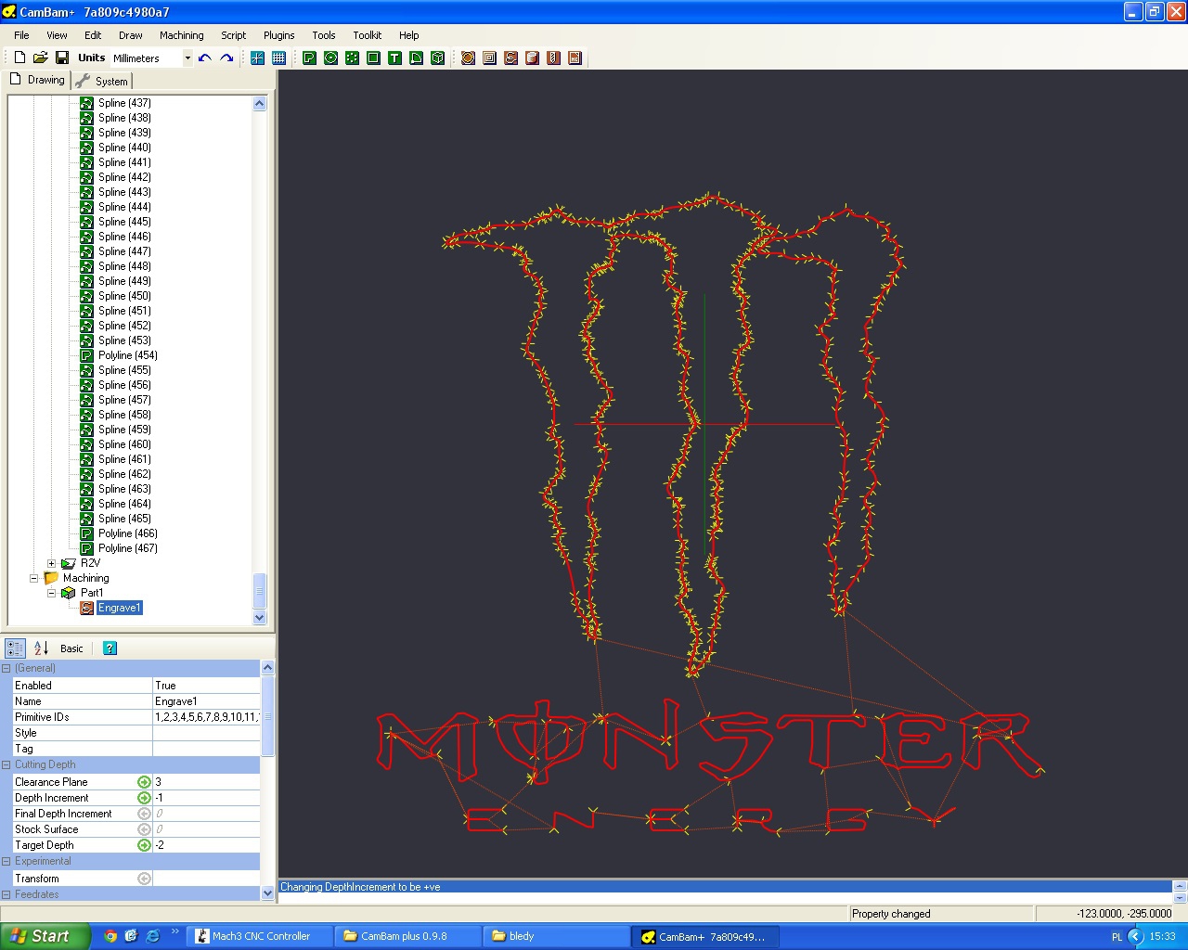Collapse the (General) property group
The image size is (1188, 950).
click(x=6, y=668)
